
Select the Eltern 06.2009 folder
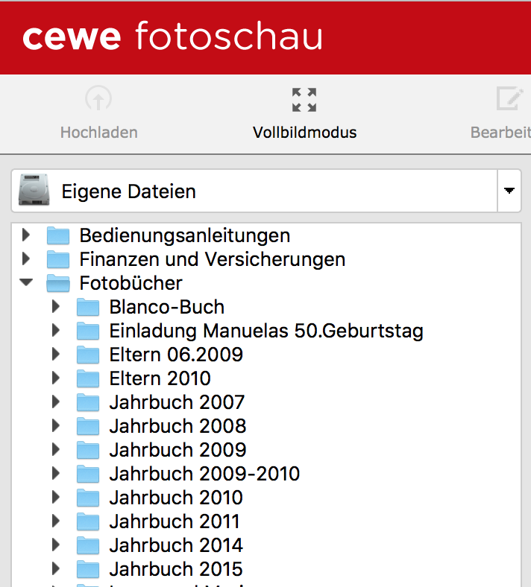pos(175,355)
